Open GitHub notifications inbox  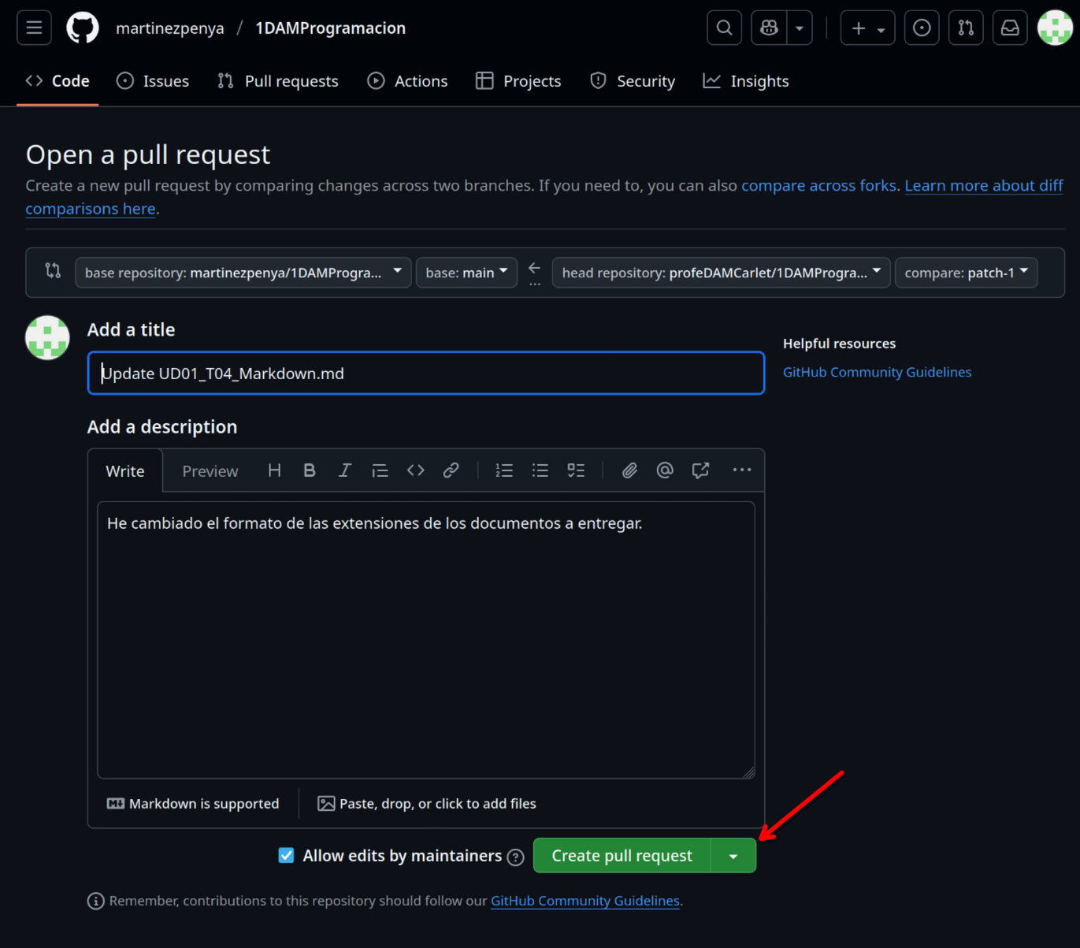(x=1009, y=27)
